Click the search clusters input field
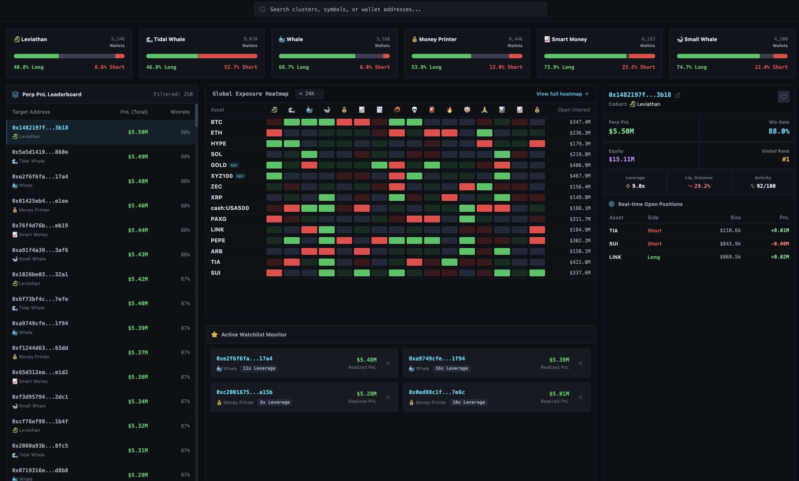799x481 pixels. [400, 9]
